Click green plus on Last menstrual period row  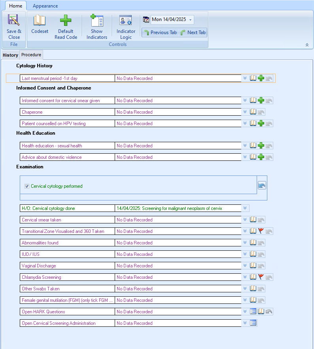click(261, 78)
